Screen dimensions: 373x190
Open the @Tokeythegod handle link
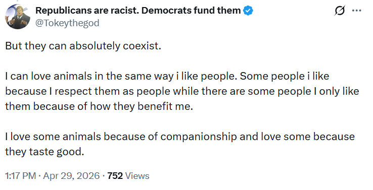67,23
